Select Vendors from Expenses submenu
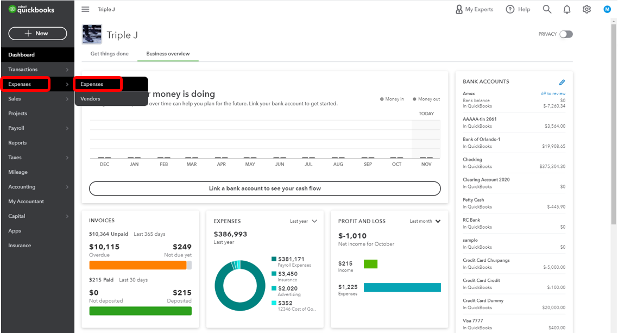Screen dimensions: 618x333 pyautogui.click(x=90, y=99)
